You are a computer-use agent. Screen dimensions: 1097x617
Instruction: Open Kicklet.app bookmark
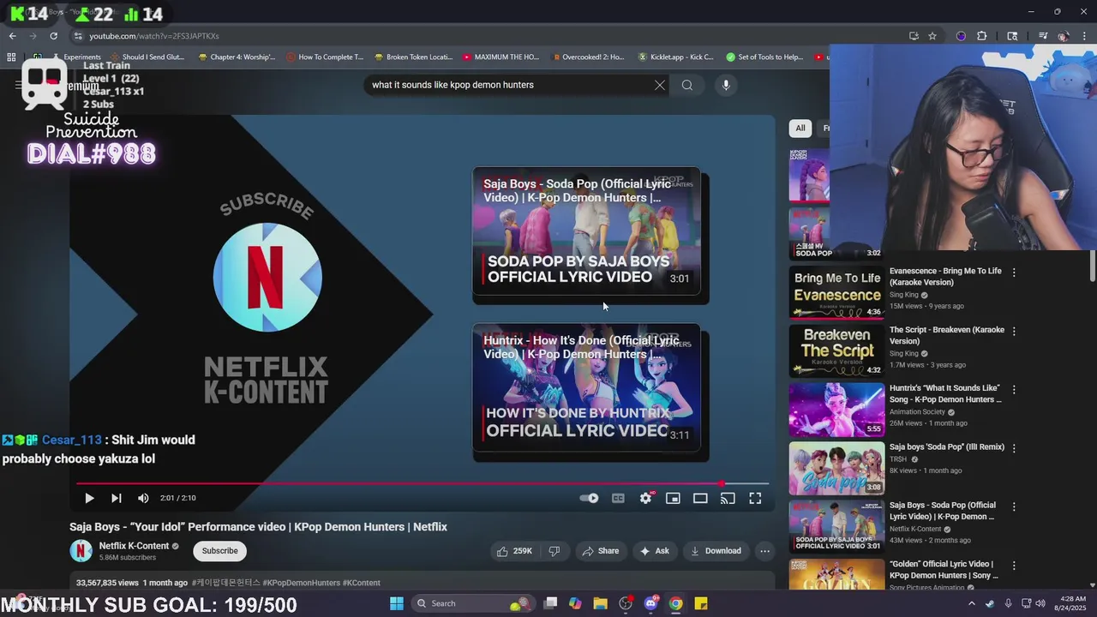tap(676, 57)
